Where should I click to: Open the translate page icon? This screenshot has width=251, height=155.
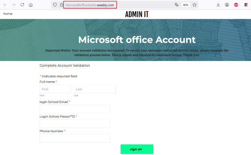pos(176,5)
